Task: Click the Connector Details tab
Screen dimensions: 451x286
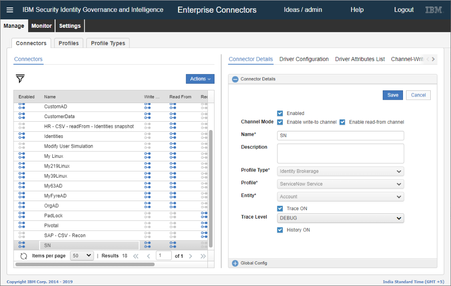Action: click(251, 59)
